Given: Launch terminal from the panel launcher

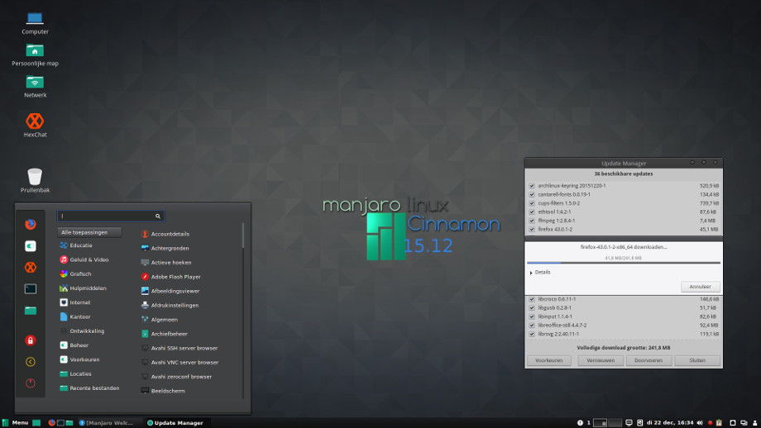Looking at the screenshot, I should (60, 423).
